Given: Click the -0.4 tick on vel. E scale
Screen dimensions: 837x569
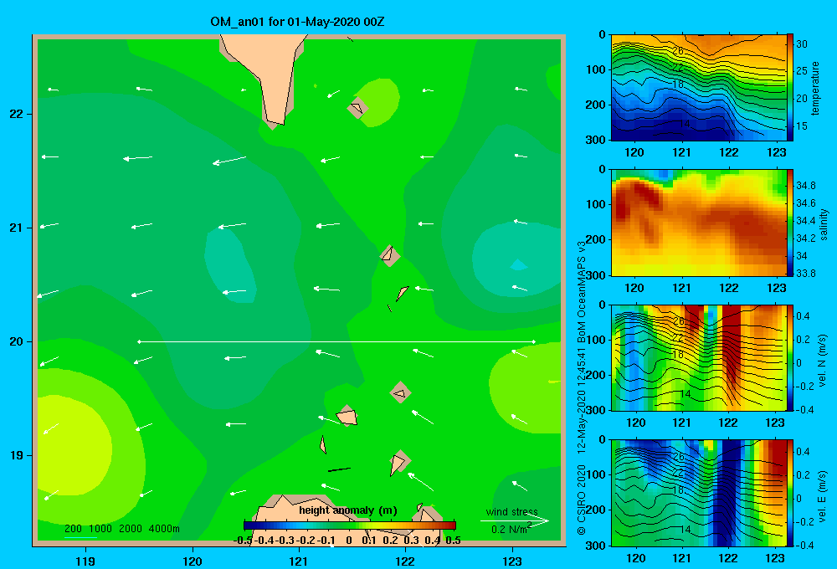Looking at the screenshot, I should 804,545.
